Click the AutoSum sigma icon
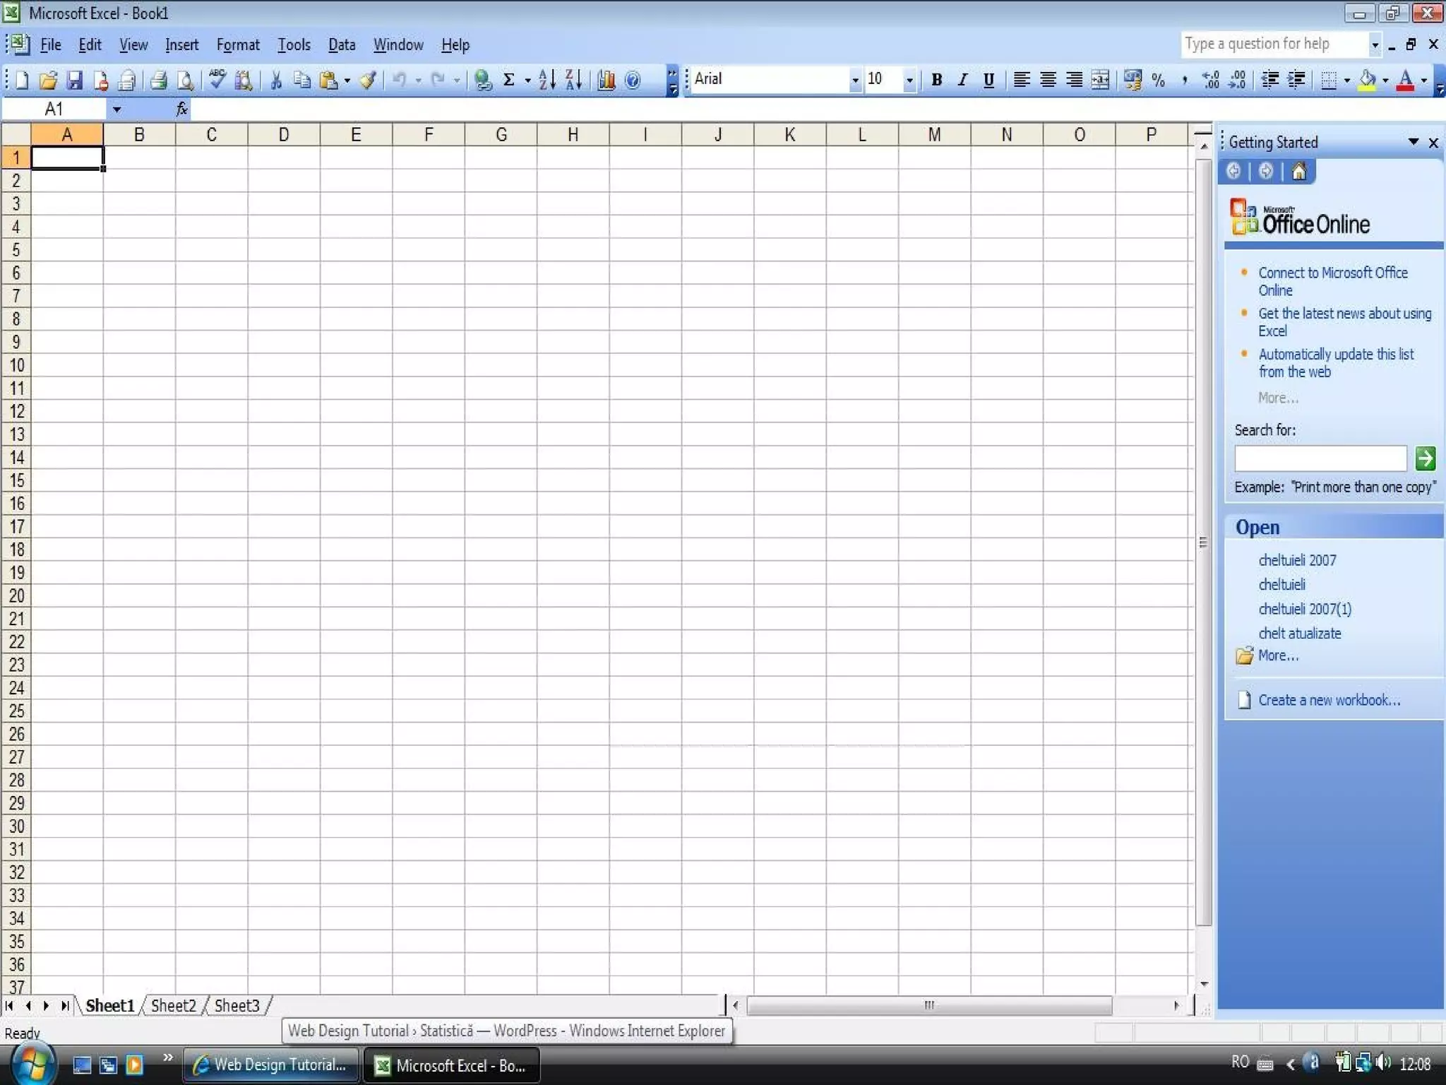1446x1085 pixels. [x=508, y=80]
